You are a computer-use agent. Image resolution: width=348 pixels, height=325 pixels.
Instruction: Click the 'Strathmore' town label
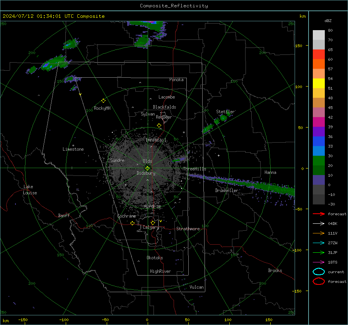point(188,229)
